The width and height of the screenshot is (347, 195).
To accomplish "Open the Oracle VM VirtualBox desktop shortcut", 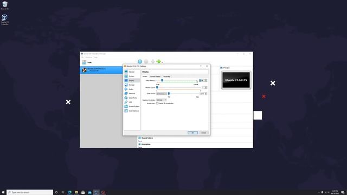I will 5,19.
